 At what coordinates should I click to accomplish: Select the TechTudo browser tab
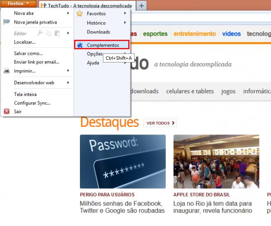point(87,5)
